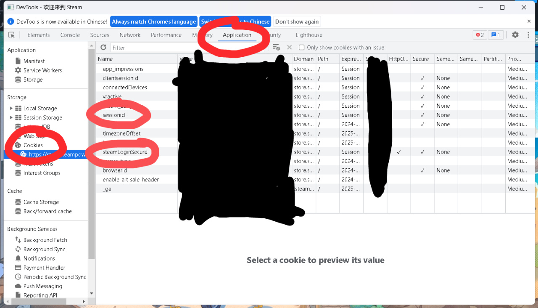Screen dimensions: 538x308
Task: Sort cookies by the Path column header
Action: pos(328,59)
